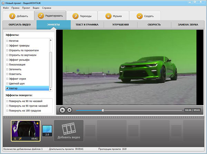The width and height of the screenshot is (207, 154).
Task: Open the Справка menu
Action: pyautogui.click(x=47, y=8)
